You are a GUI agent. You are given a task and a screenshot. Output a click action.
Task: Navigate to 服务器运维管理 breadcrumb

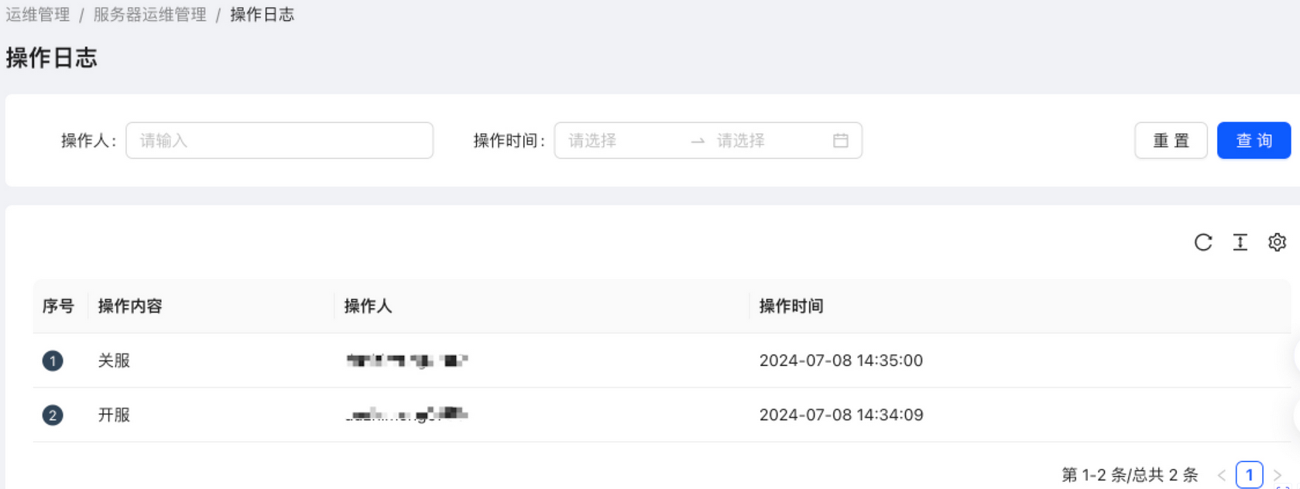pyautogui.click(x=149, y=15)
